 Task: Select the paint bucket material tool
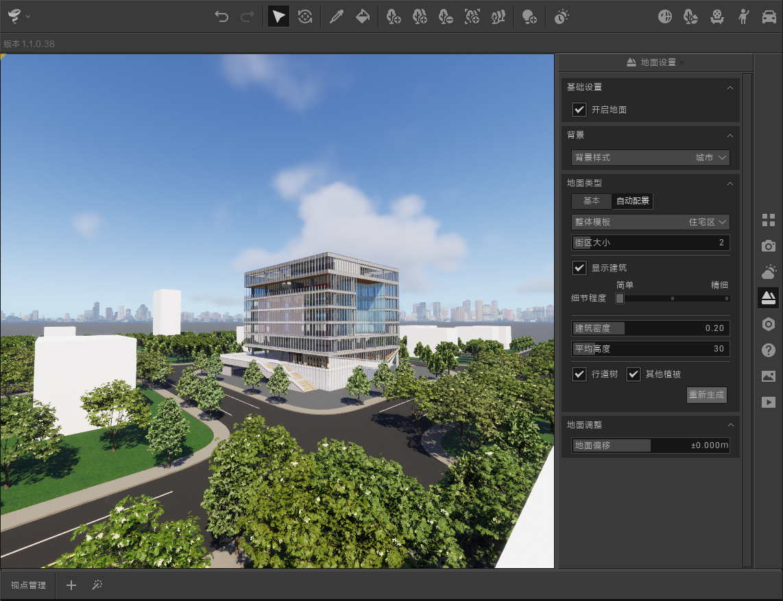(363, 16)
